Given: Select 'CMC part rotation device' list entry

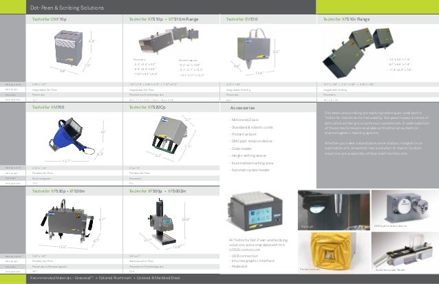Looking at the screenshot, I should coord(251,141).
